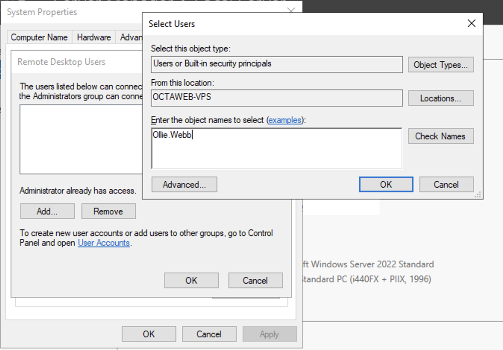Click the object type field
Viewport: 503px width, 350px height.
pos(276,64)
